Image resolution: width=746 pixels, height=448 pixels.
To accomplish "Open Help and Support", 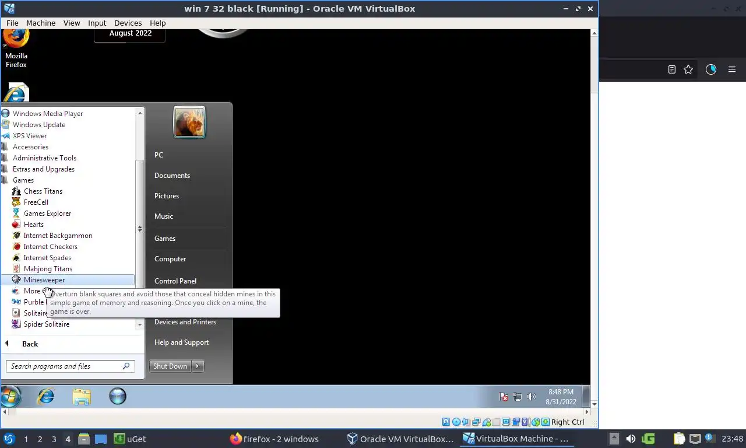I will point(181,342).
